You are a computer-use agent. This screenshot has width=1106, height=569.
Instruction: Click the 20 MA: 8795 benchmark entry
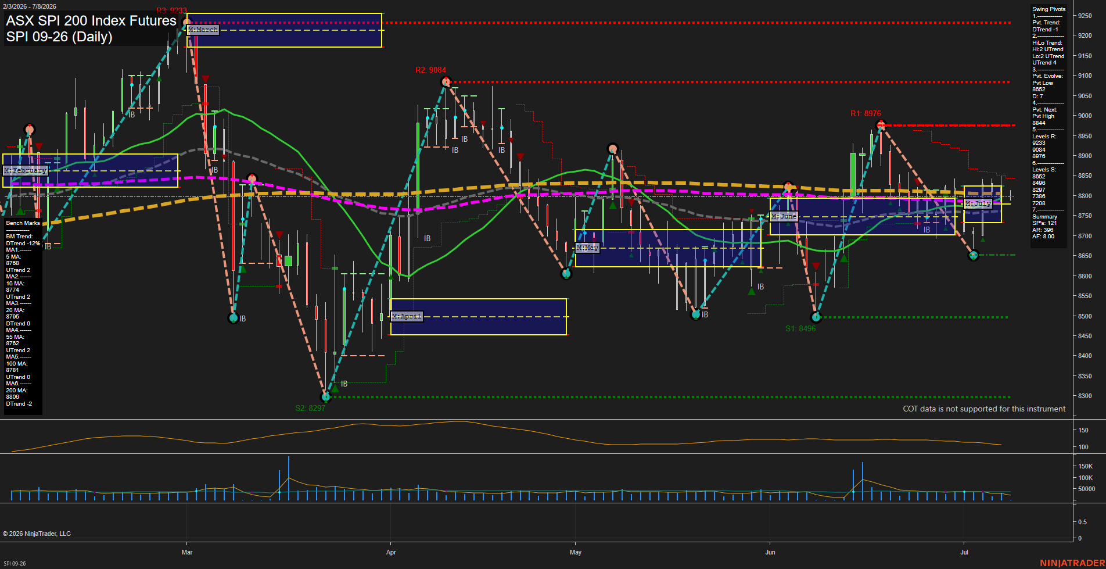click(x=15, y=313)
